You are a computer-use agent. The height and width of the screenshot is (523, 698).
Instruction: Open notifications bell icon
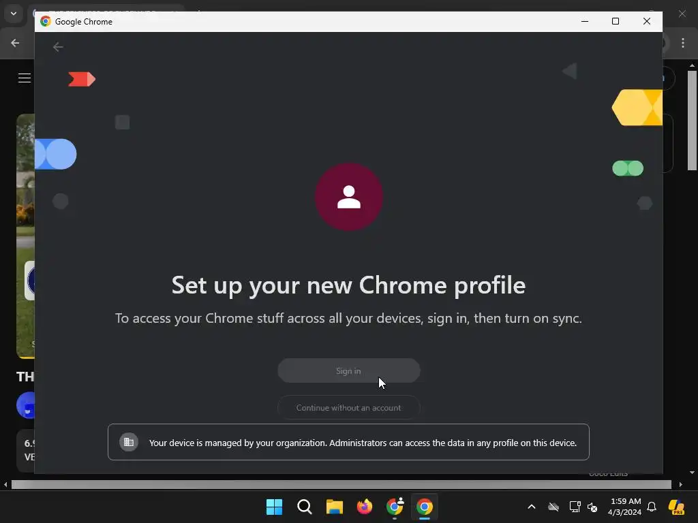point(652,507)
